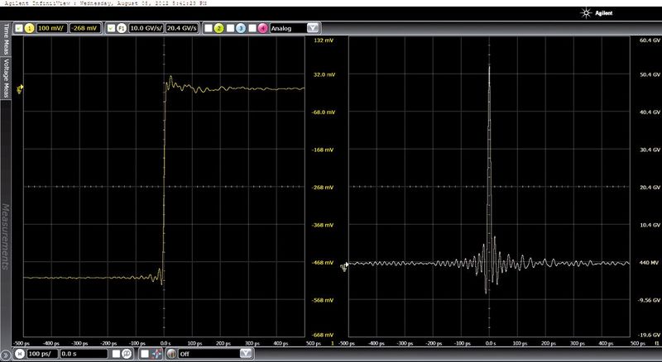Screen dimensions: 662x362
Task: Edit F1 scale 10.0 GV/s/ field
Action: pos(146,28)
